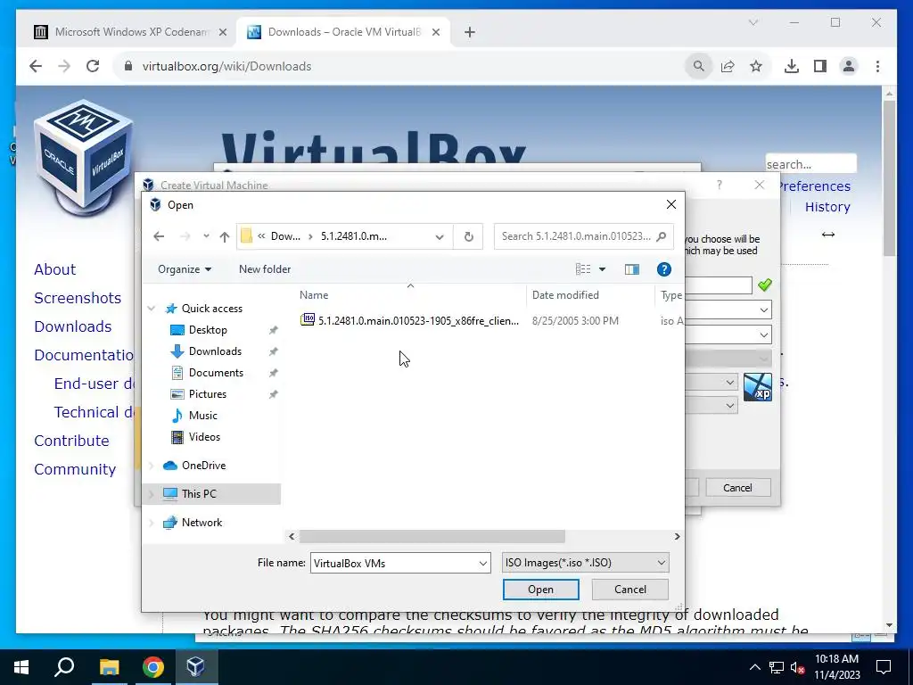
Task: Select Network in navigation pane
Action: 202,523
